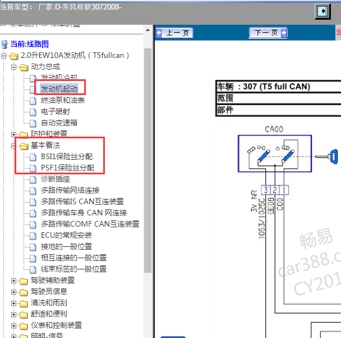Click the 驾驶员信息 folder icon
The image size is (341, 338).
24,292
